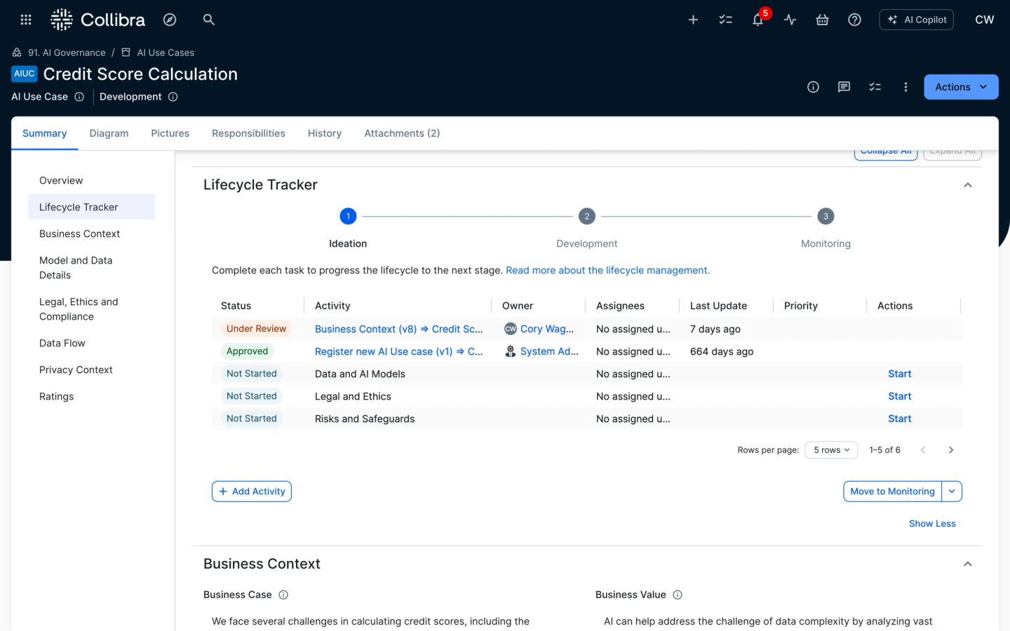Start the Legal and Ethics activity
The image size is (1010, 631).
(899, 396)
